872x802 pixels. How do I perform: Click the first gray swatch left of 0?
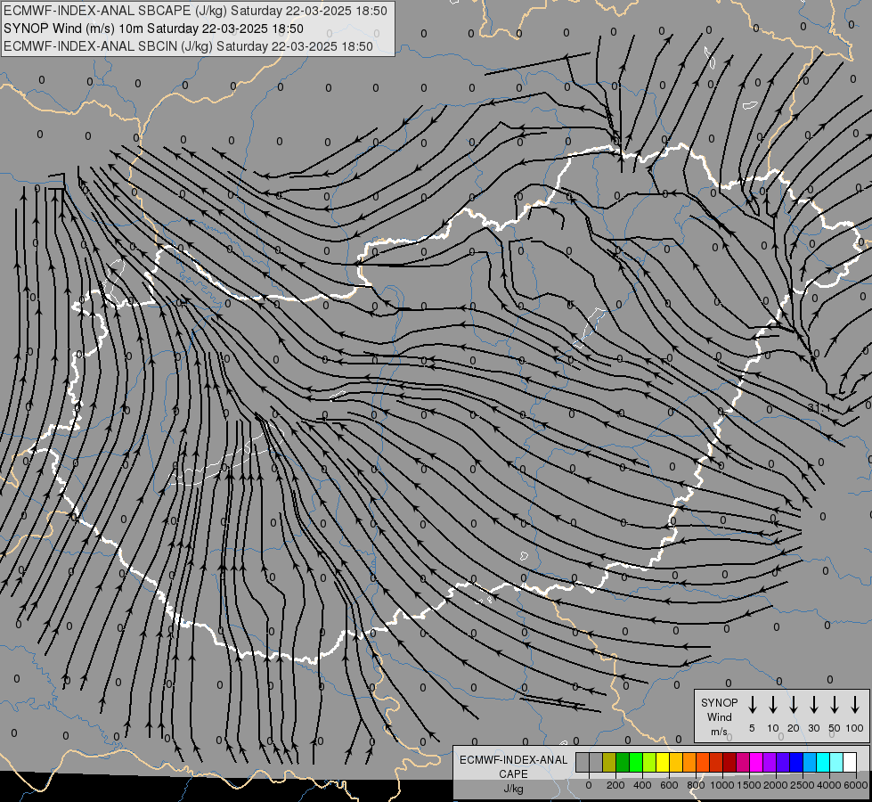click(583, 762)
